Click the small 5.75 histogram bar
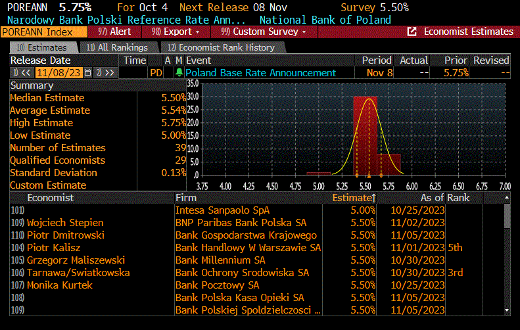This screenshot has height=330, width=520. 389,164
